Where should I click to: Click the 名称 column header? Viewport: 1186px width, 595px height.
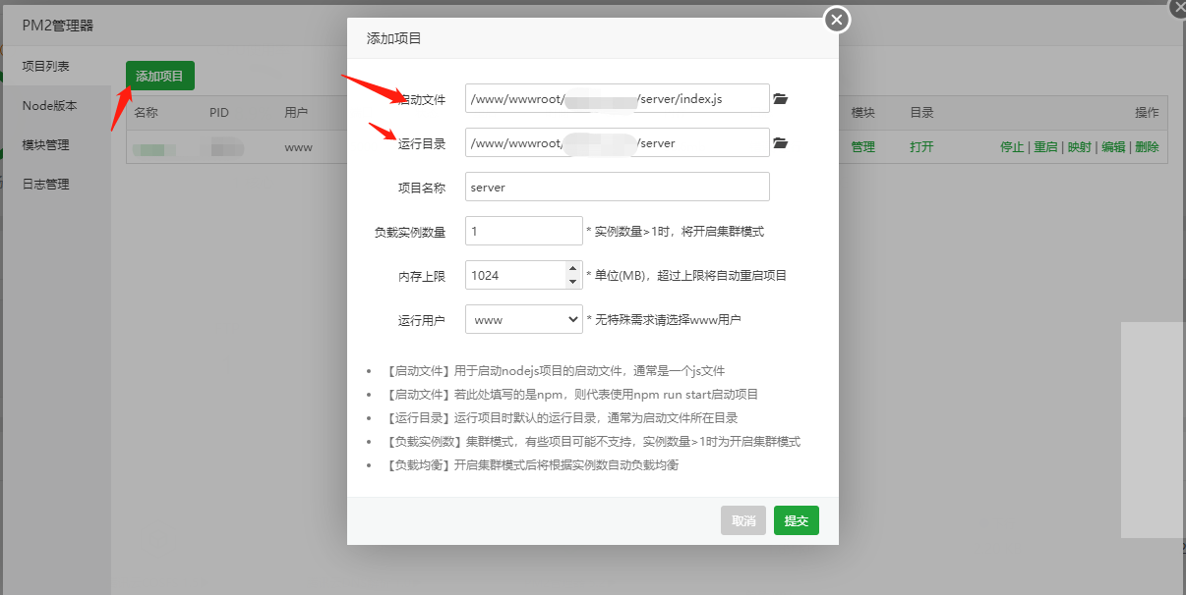coord(147,113)
